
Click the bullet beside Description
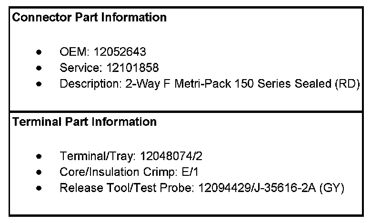(39, 84)
